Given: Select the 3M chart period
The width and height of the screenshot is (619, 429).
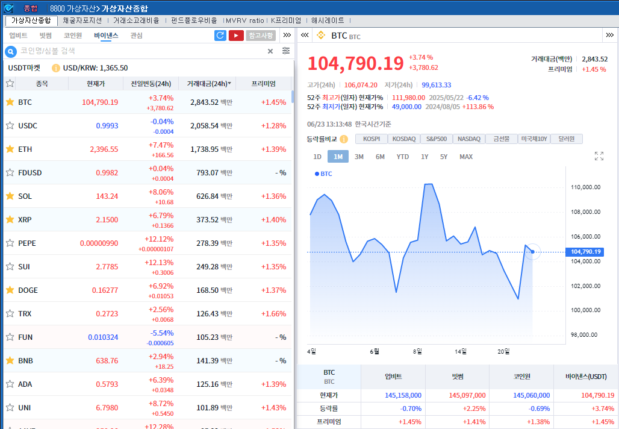Looking at the screenshot, I should tap(359, 157).
